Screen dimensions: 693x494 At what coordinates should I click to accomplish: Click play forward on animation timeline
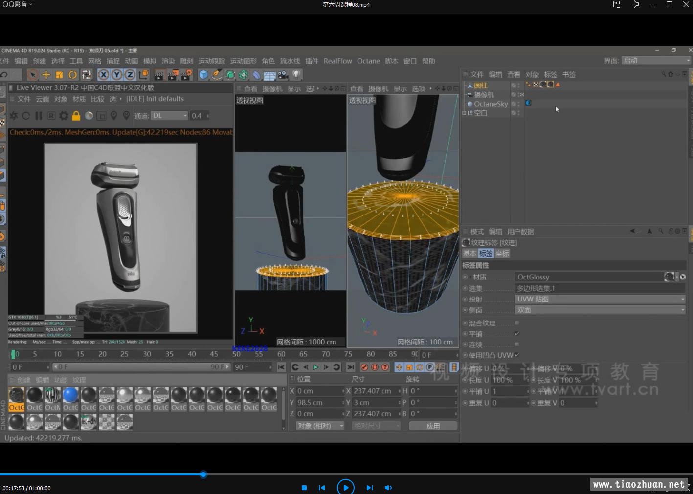315,367
